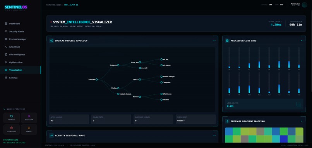Image resolution: width=312 pixels, height=148 pixels.
Task: Select the Window Manager node
Action: coord(161,77)
